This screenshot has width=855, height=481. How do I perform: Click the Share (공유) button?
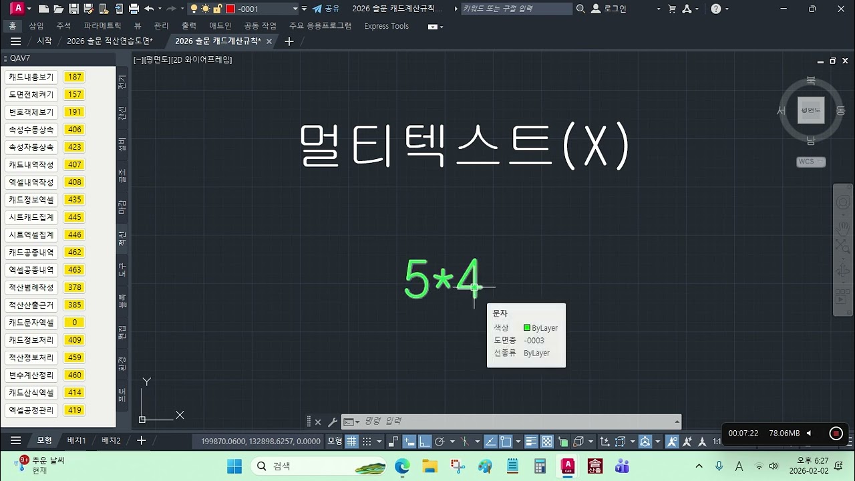click(326, 9)
